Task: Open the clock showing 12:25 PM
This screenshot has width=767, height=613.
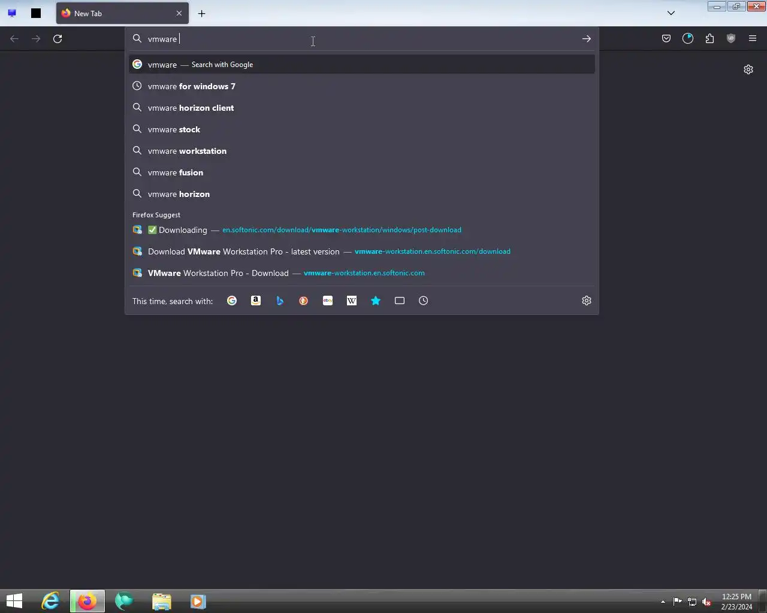Action: point(736,602)
